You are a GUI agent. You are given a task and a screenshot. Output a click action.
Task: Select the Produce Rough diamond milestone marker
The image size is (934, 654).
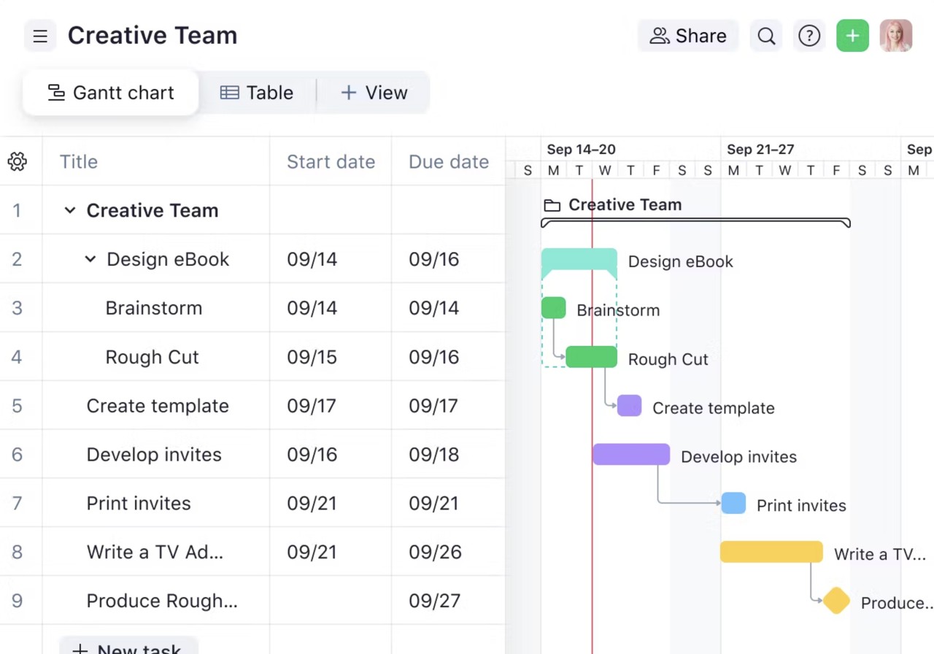pos(836,601)
